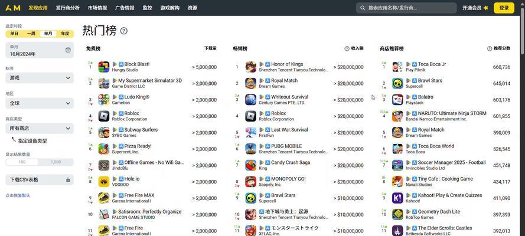Open the help icon next to 推荐分数

coord(490,48)
